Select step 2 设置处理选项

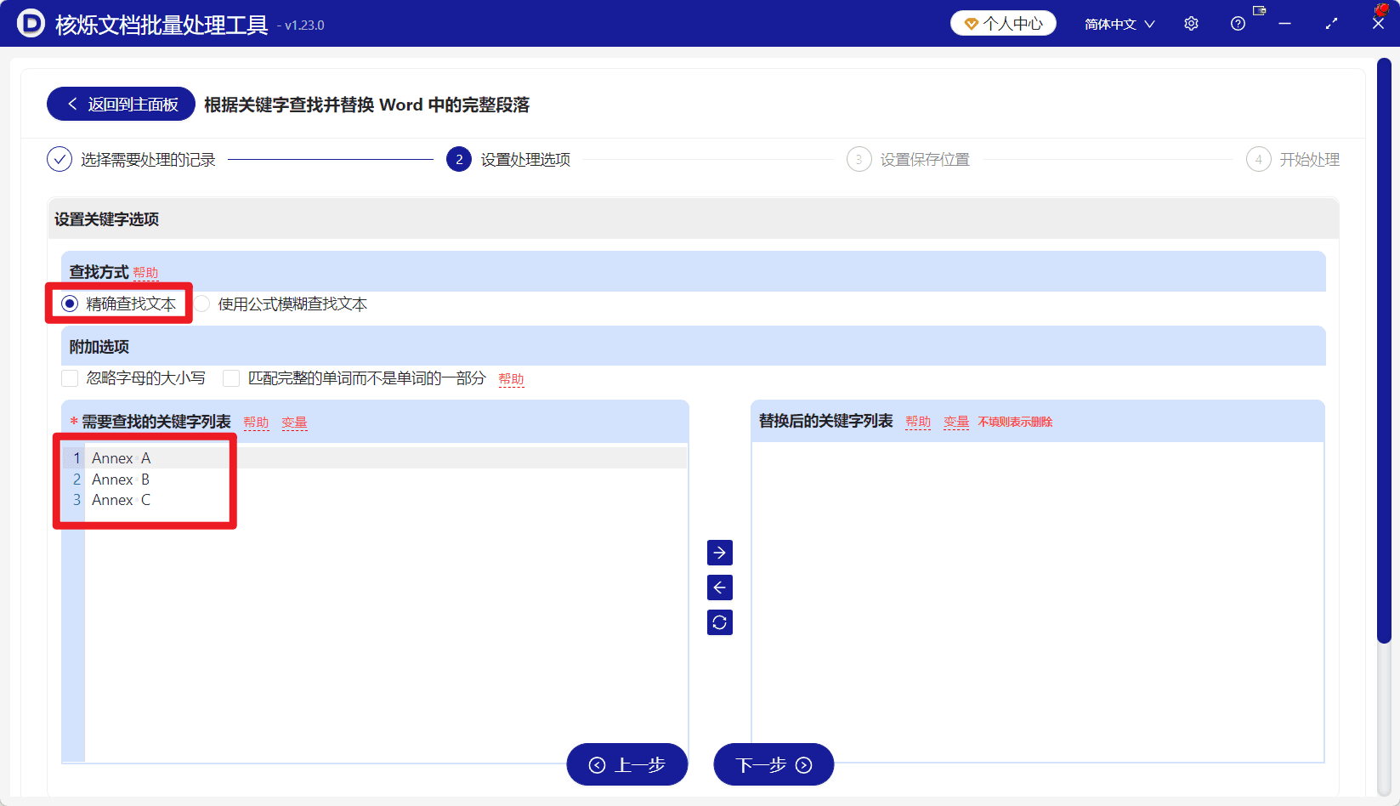pos(508,159)
